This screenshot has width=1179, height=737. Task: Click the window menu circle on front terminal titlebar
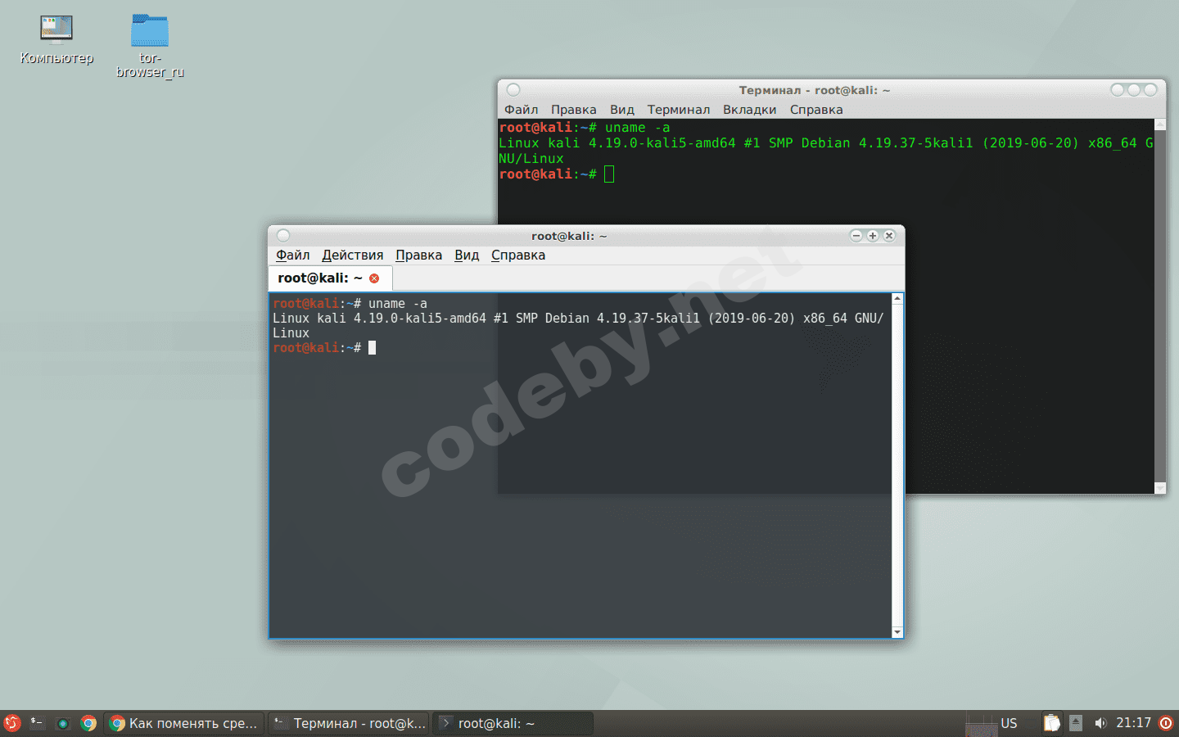[x=283, y=236]
